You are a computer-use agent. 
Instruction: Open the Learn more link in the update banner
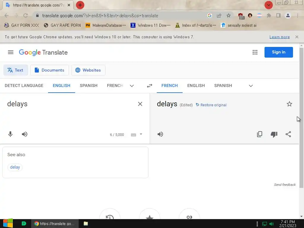pyautogui.click(x=280, y=37)
